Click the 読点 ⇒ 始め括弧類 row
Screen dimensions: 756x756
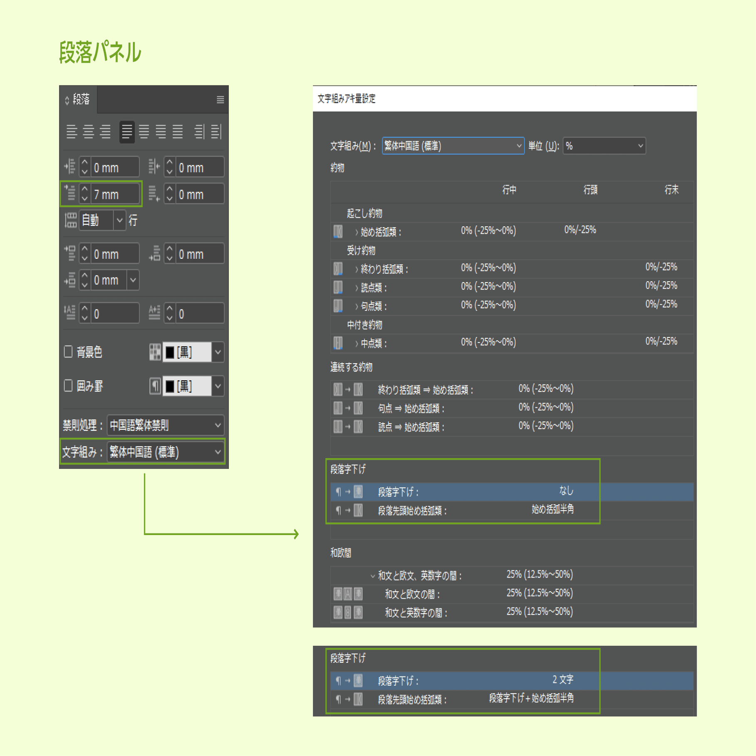[x=512, y=426]
